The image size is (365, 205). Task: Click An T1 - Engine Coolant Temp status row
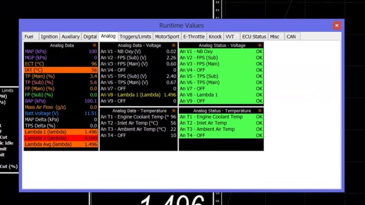[x=221, y=117]
